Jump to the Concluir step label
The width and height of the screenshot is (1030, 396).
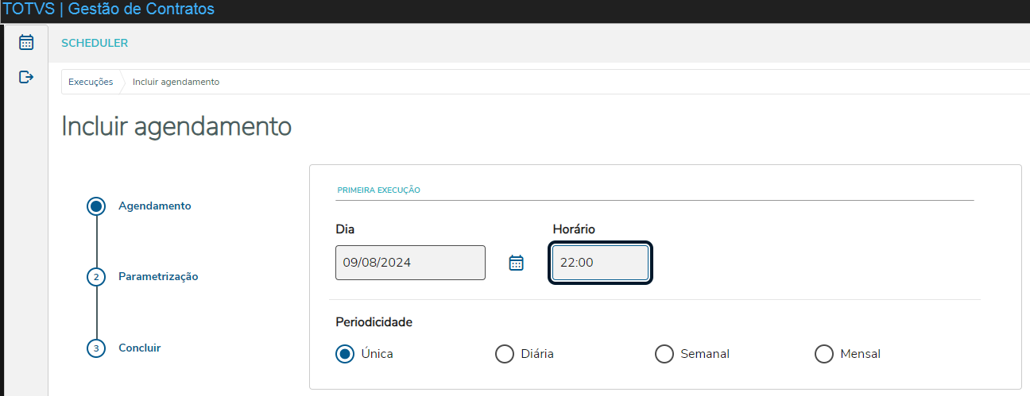point(139,348)
